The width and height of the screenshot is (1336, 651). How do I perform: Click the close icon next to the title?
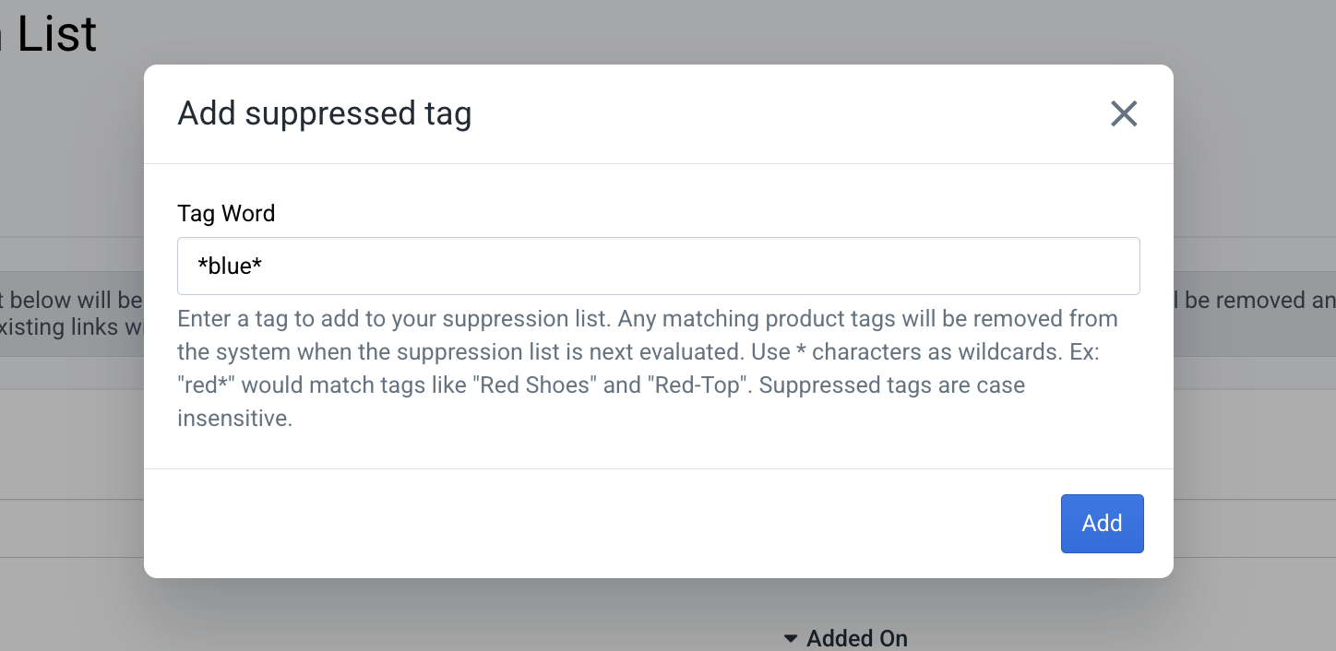coord(1124,113)
